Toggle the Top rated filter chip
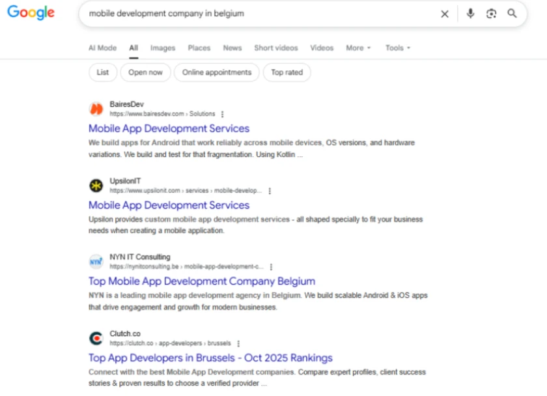Image resolution: width=547 pixels, height=396 pixels. [287, 72]
